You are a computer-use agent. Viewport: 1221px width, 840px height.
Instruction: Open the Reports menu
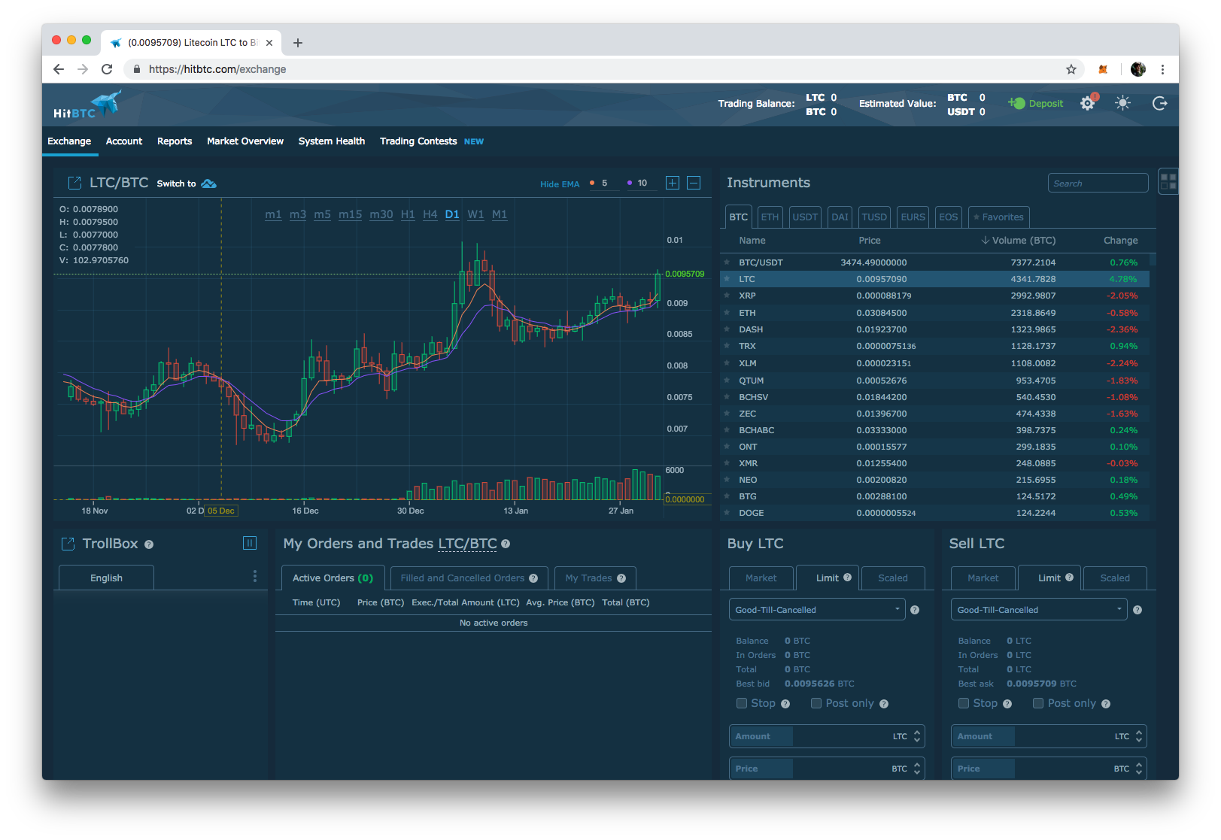(x=175, y=141)
